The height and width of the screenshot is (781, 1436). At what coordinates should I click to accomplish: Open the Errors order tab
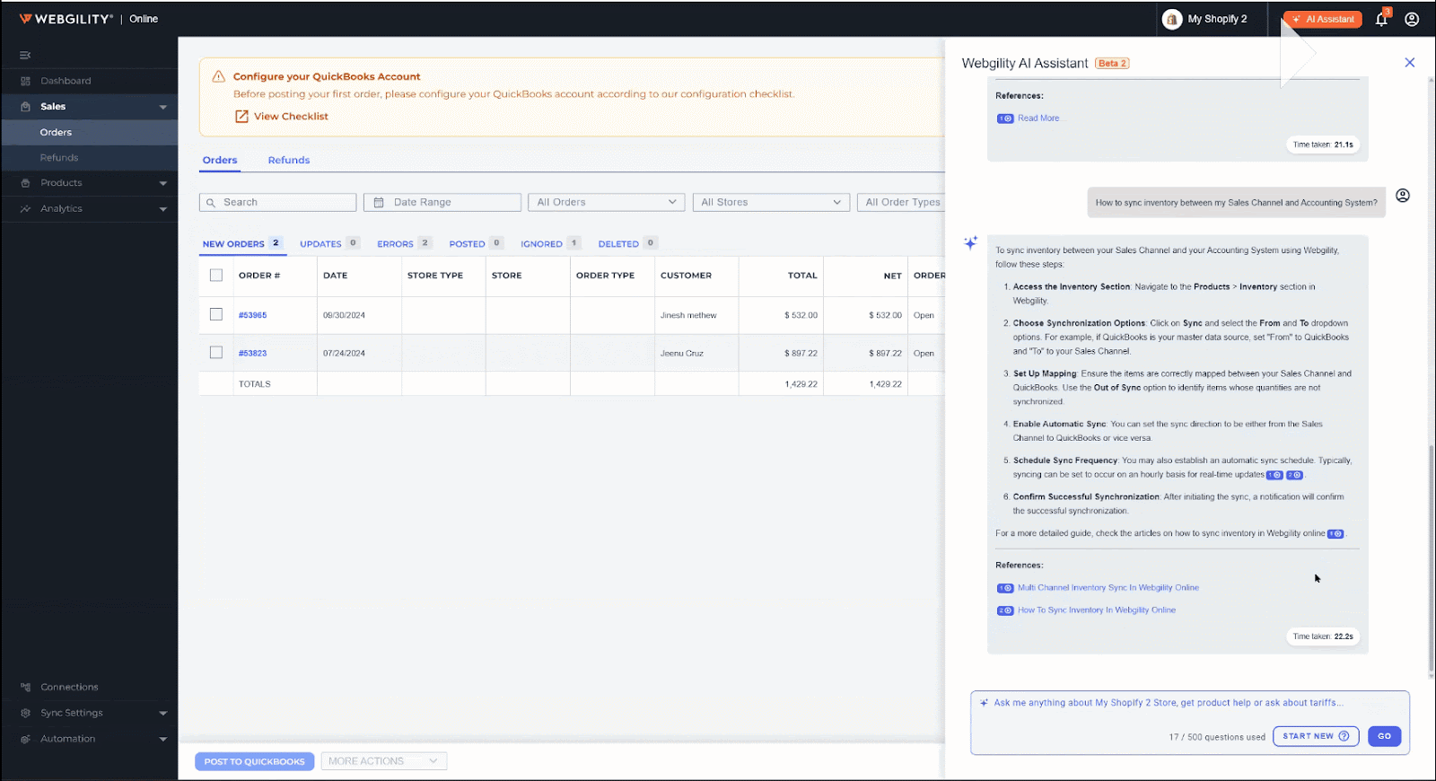pyautogui.click(x=404, y=244)
